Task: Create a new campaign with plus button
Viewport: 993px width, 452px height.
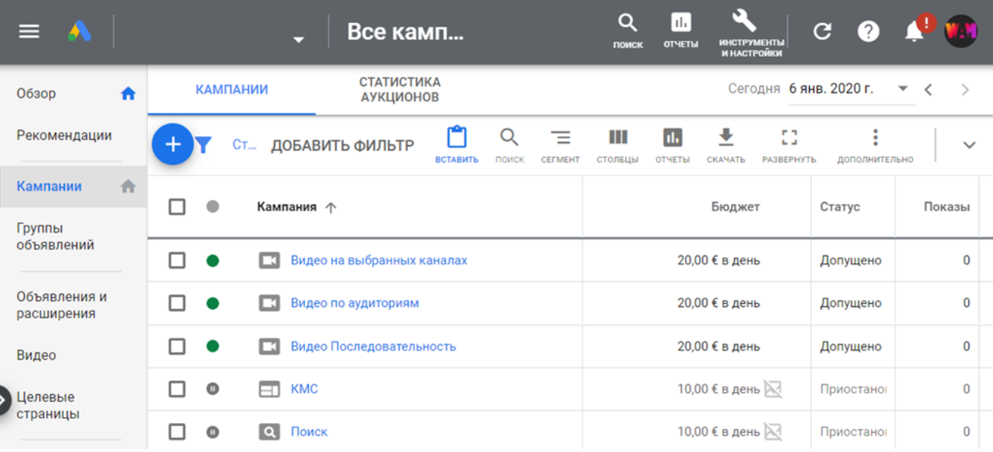Action: click(x=172, y=144)
